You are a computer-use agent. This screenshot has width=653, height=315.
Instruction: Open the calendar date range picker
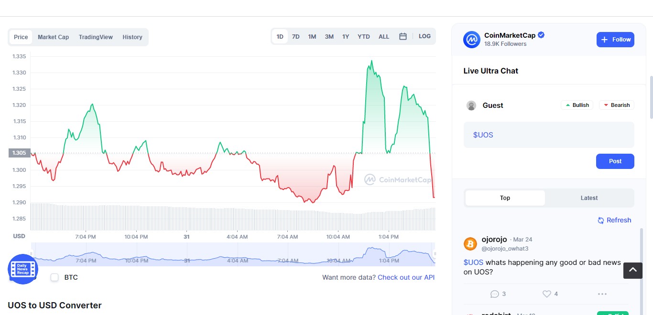point(403,36)
